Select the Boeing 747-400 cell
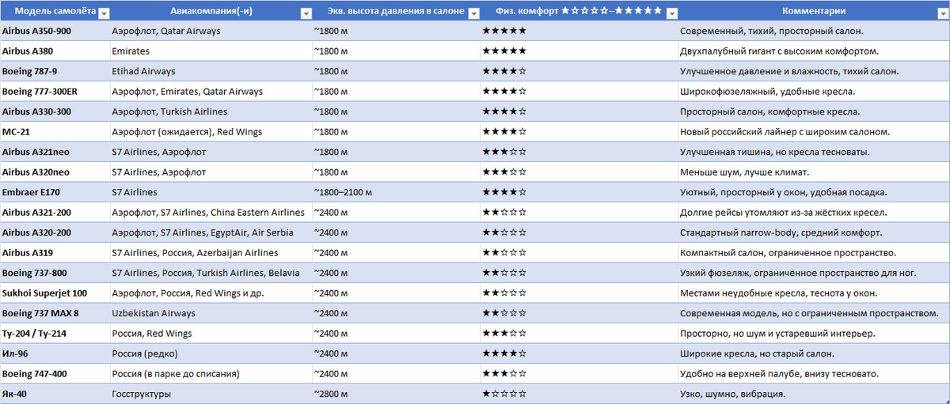 pos(55,374)
